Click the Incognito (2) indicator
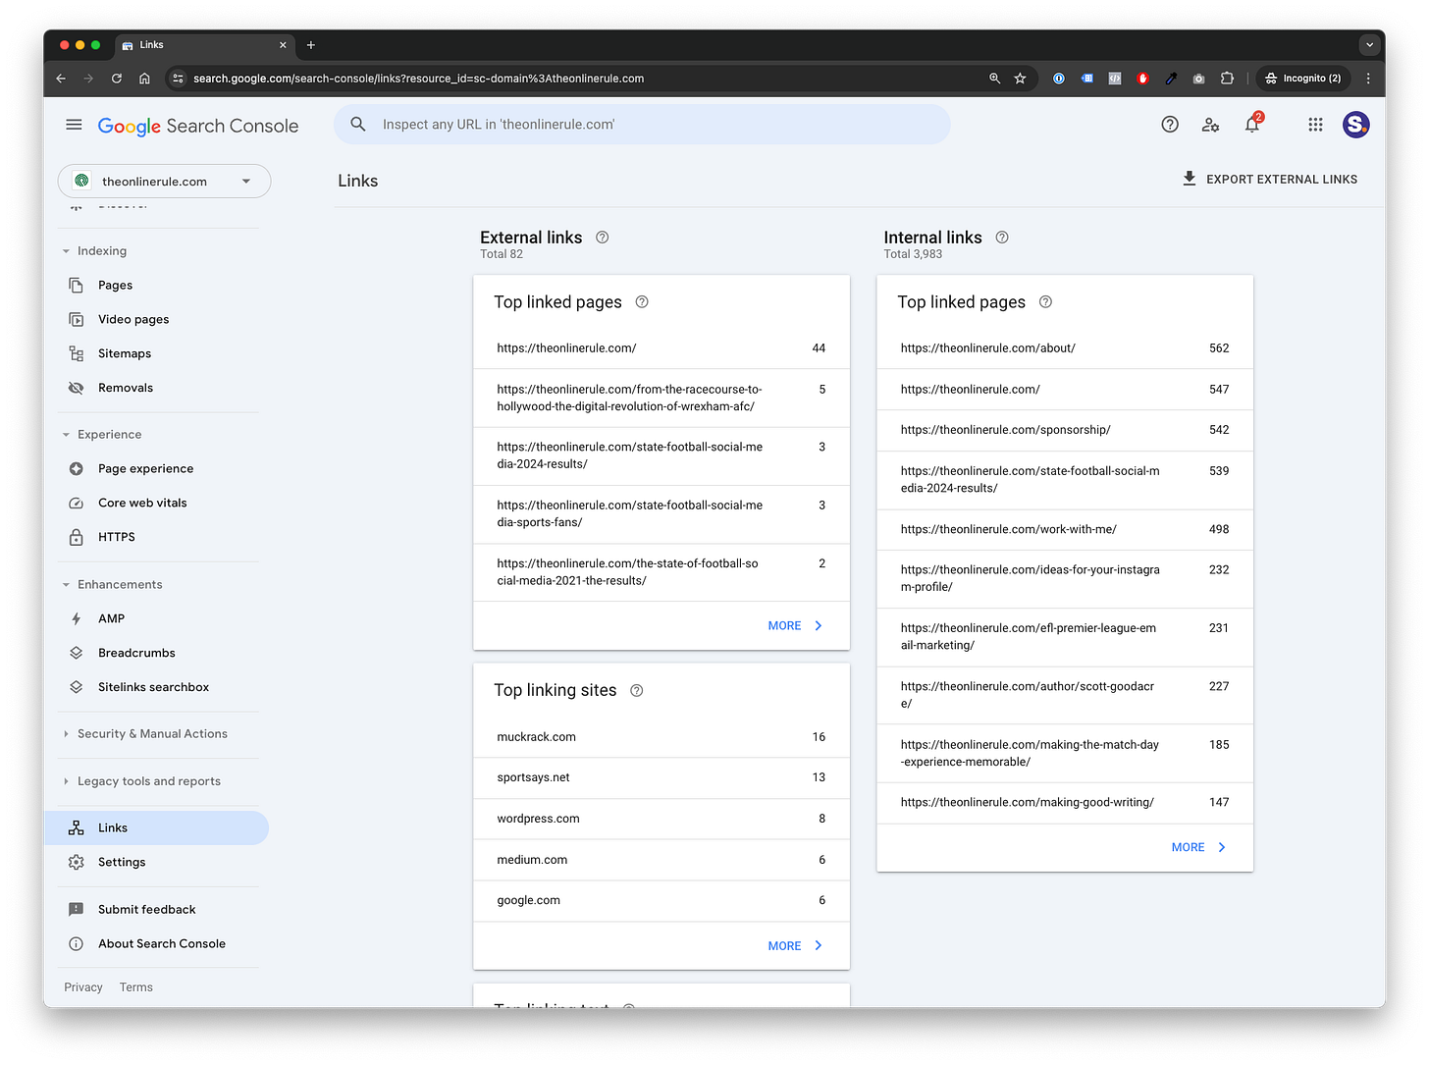Image resolution: width=1429 pixels, height=1065 pixels. [x=1303, y=79]
